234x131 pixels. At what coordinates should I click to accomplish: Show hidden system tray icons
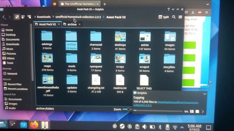tap(182, 127)
